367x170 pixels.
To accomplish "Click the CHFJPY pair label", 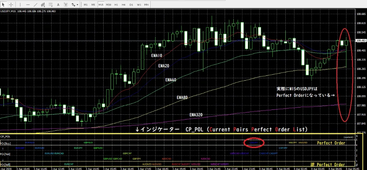I will point(283,148).
